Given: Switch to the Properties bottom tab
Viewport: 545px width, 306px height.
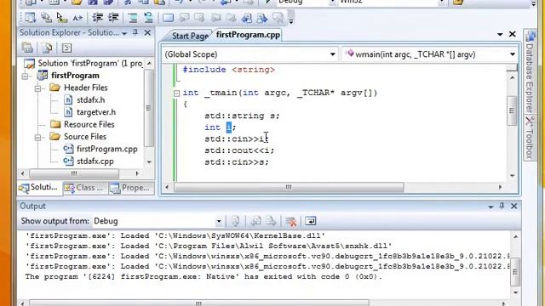Looking at the screenshot, I should [x=131, y=188].
